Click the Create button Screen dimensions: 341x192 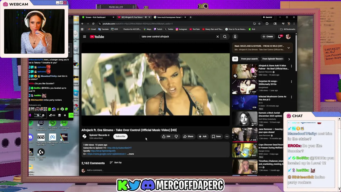click(268, 37)
